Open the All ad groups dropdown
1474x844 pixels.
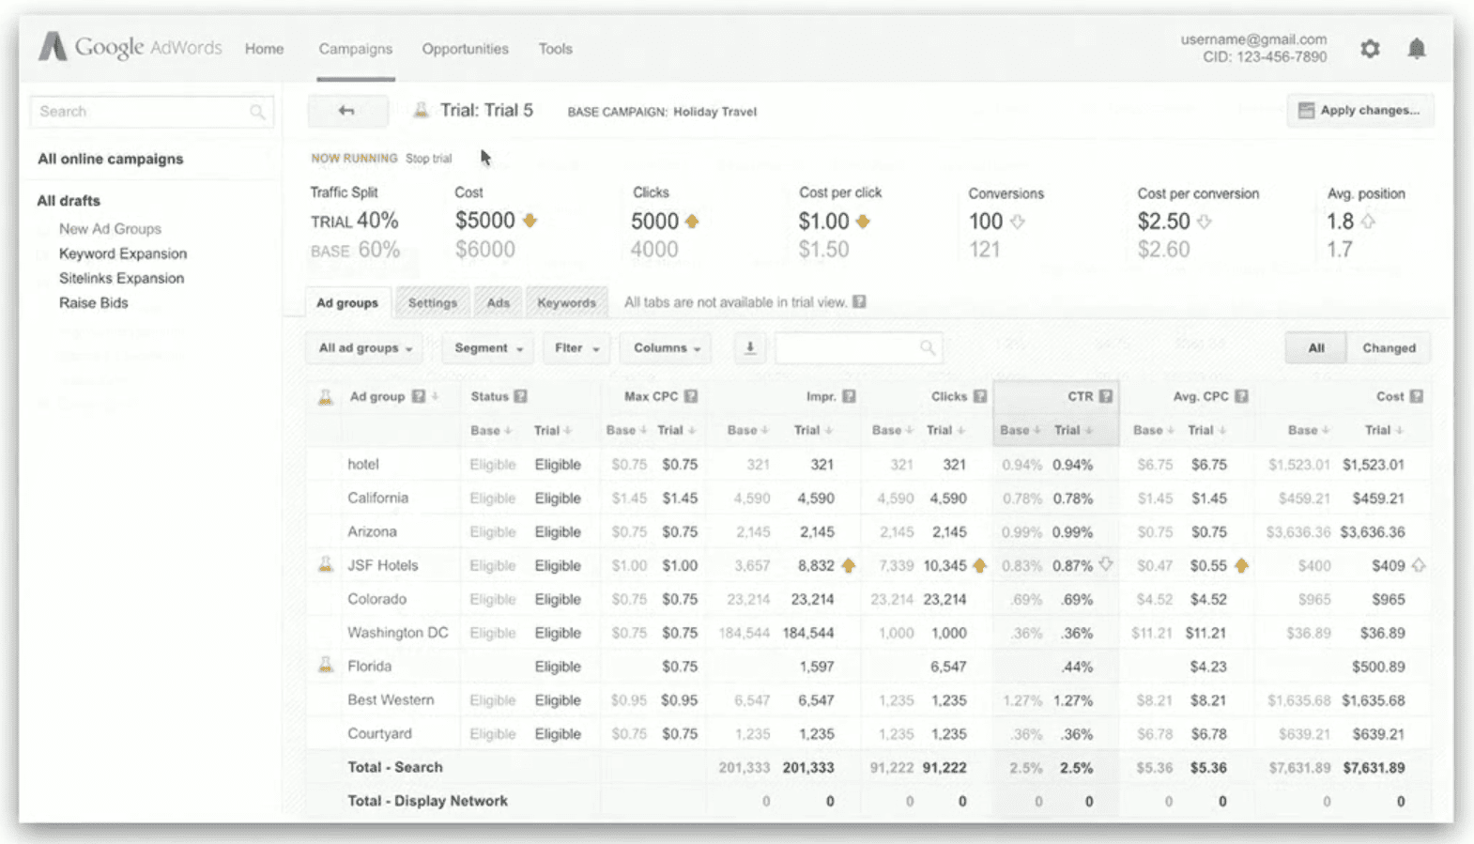point(365,348)
